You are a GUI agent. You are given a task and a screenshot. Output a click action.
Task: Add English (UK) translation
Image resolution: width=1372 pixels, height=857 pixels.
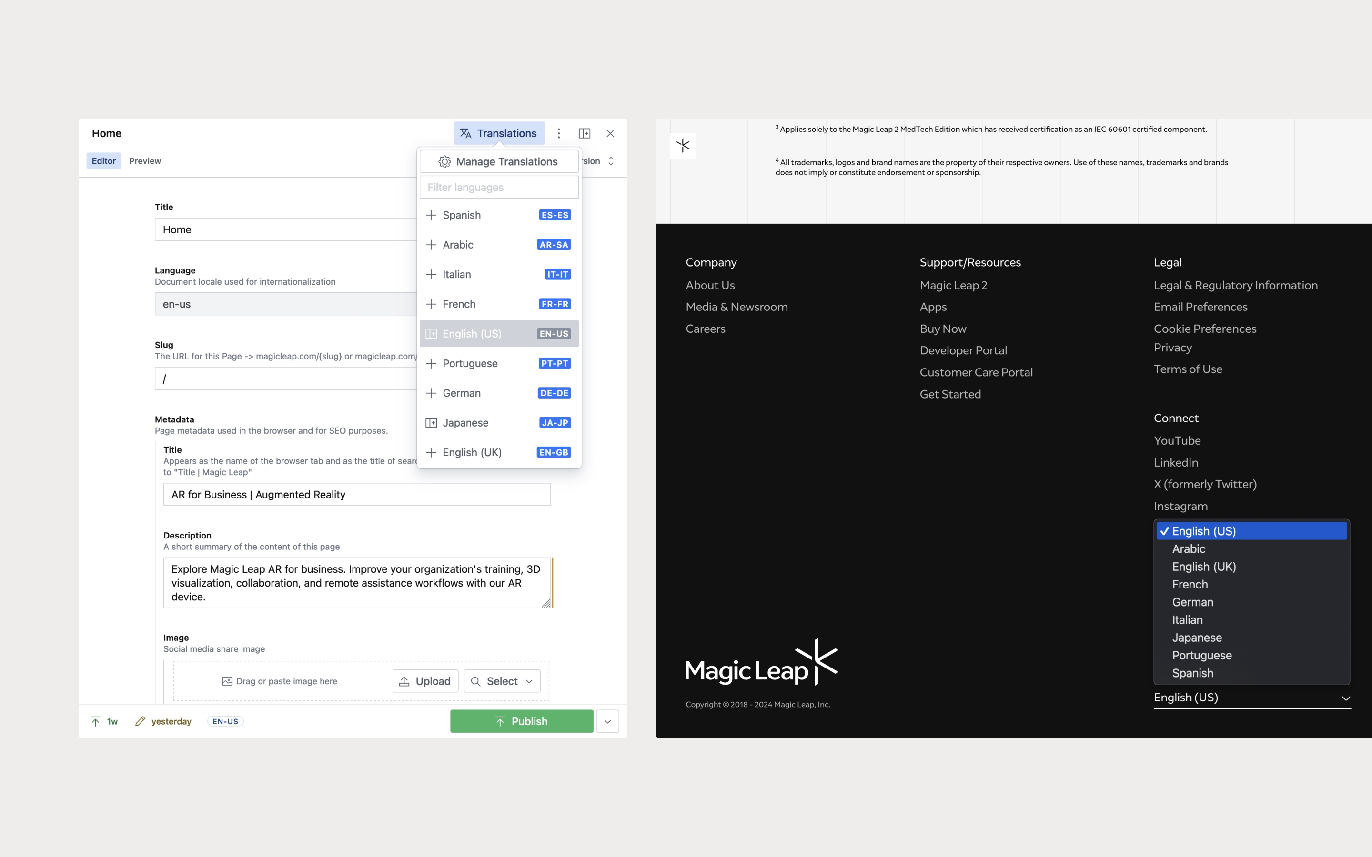point(499,452)
